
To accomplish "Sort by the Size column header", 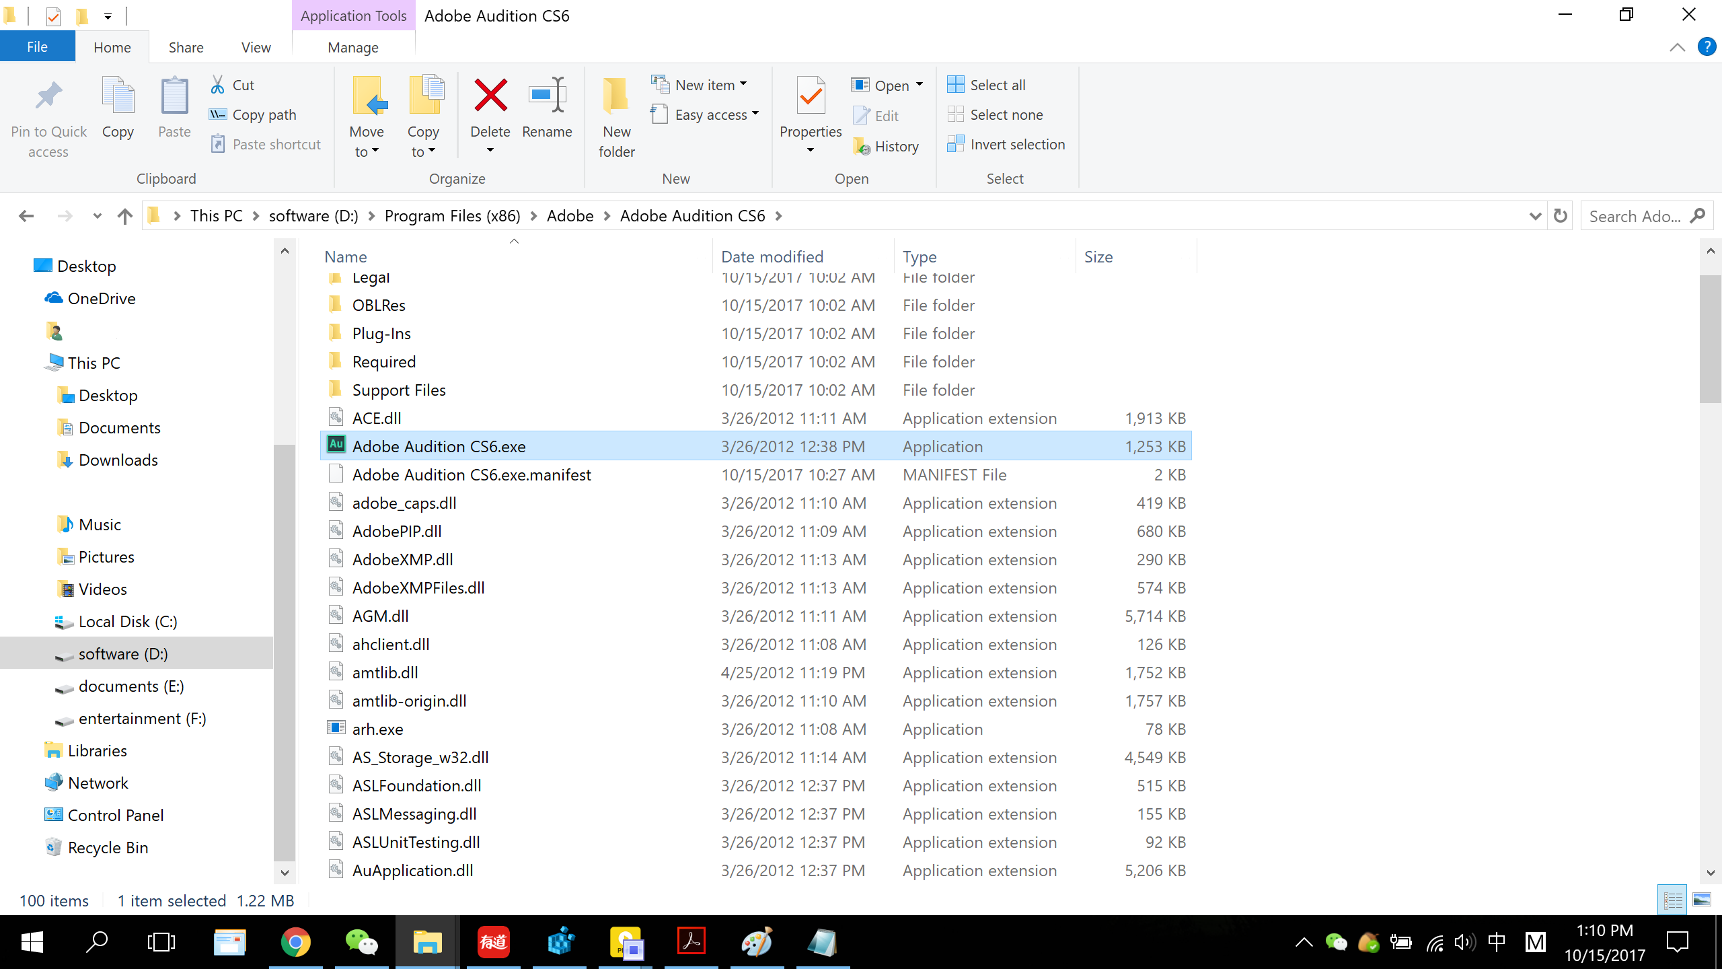I will coord(1098,256).
